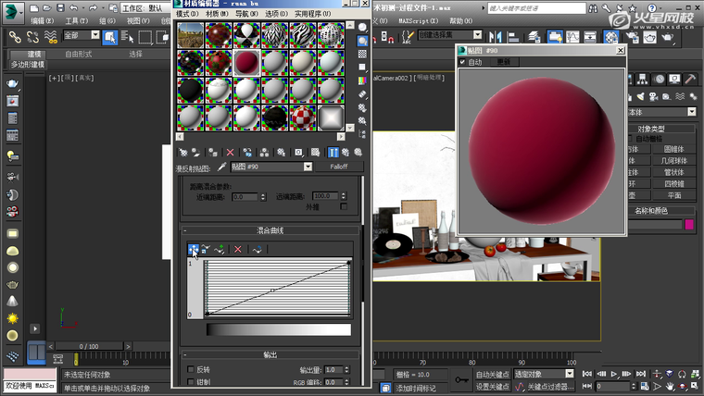Viewport: 704px width, 396px height.
Task: Click the magenta object color swatch
Action: coord(689,224)
